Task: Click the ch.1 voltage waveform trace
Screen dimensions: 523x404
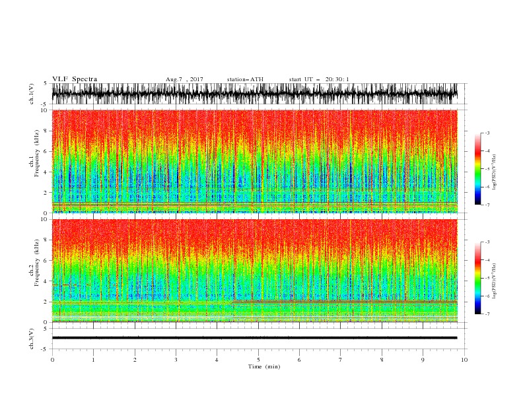Action: pos(255,94)
